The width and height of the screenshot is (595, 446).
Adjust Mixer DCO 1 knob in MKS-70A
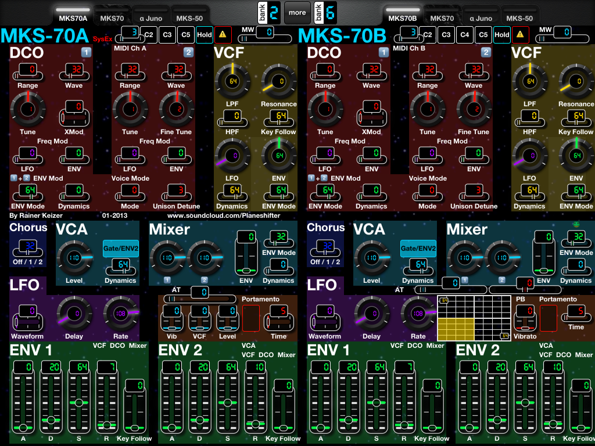[x=167, y=258]
